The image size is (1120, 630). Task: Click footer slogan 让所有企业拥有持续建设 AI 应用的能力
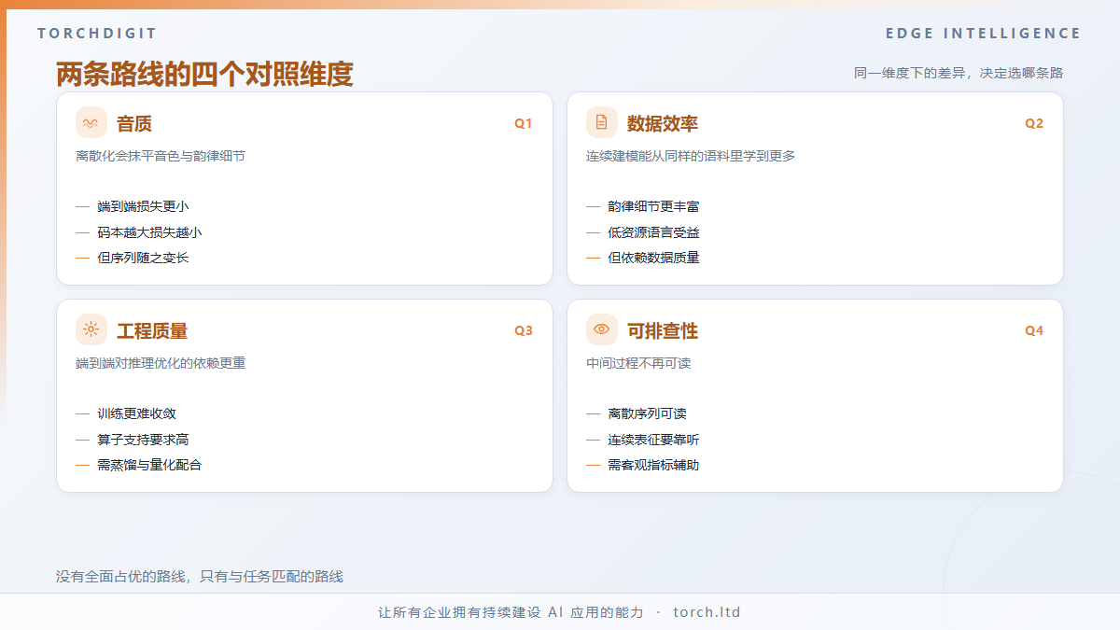coord(511,612)
